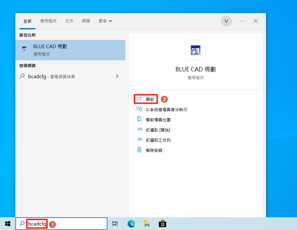Open bcadcfg web search result
Image resolution: width=297 pixels, height=230 pixels.
coord(70,77)
